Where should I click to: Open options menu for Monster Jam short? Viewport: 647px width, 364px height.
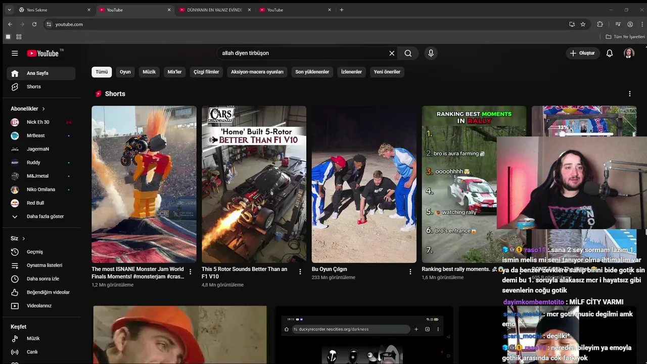pos(190,271)
